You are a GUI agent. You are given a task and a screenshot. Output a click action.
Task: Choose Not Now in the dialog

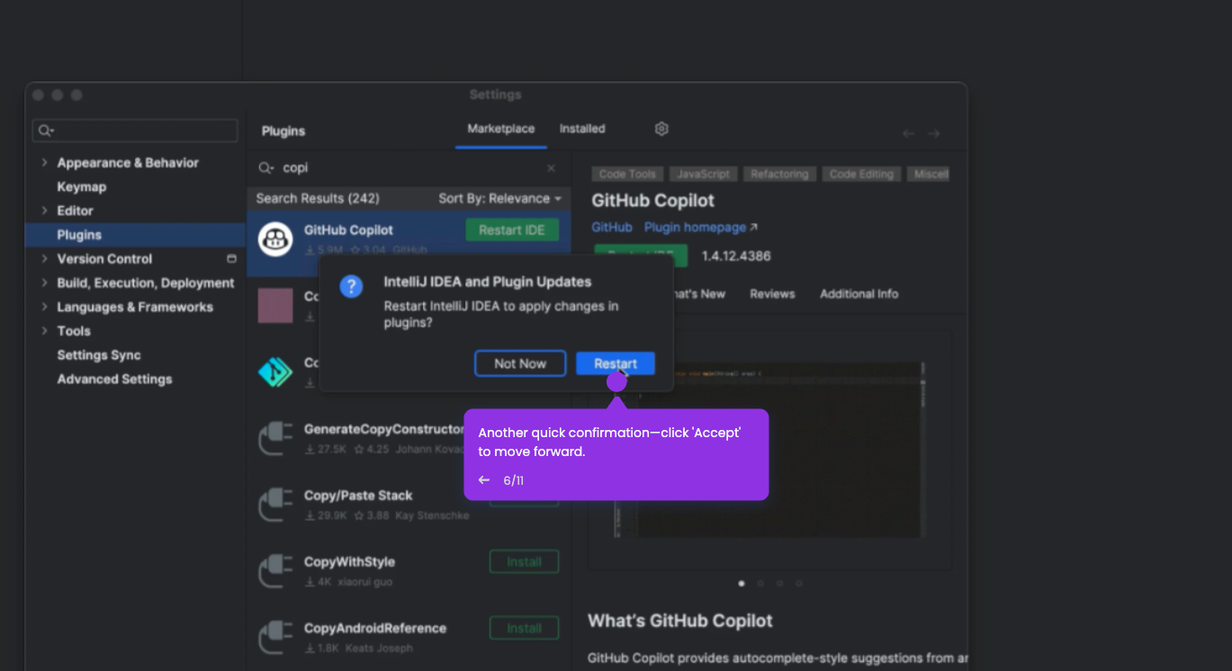click(520, 363)
